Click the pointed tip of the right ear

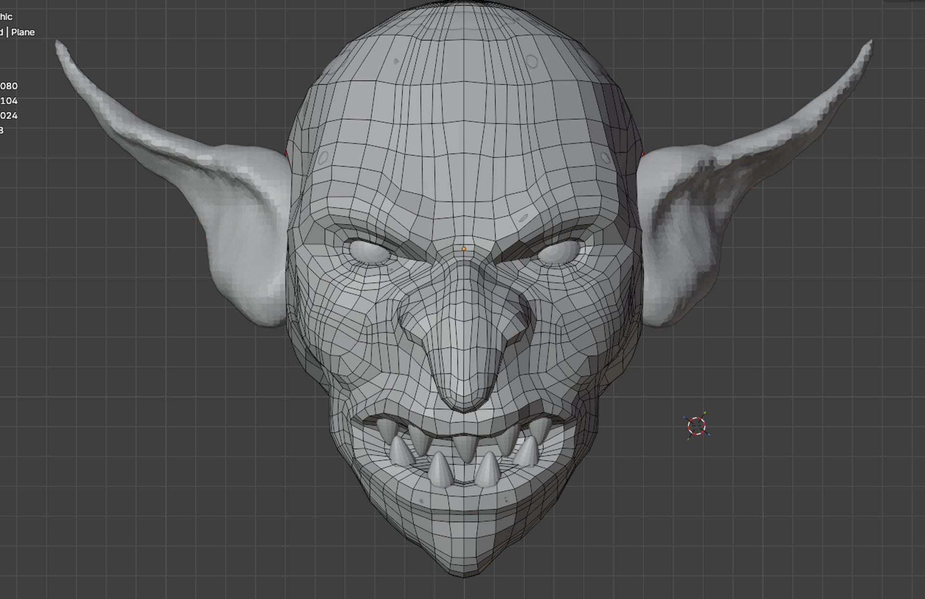click(x=869, y=45)
